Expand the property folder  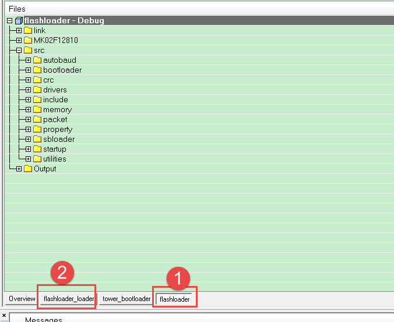coord(28,129)
